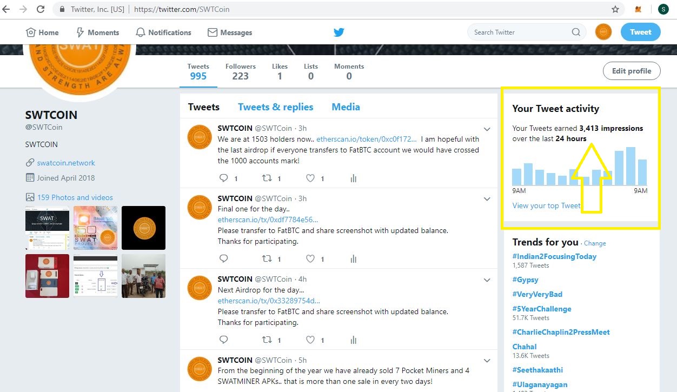Click the site security lock icon
The height and width of the screenshot is (392, 677).
tap(62, 9)
